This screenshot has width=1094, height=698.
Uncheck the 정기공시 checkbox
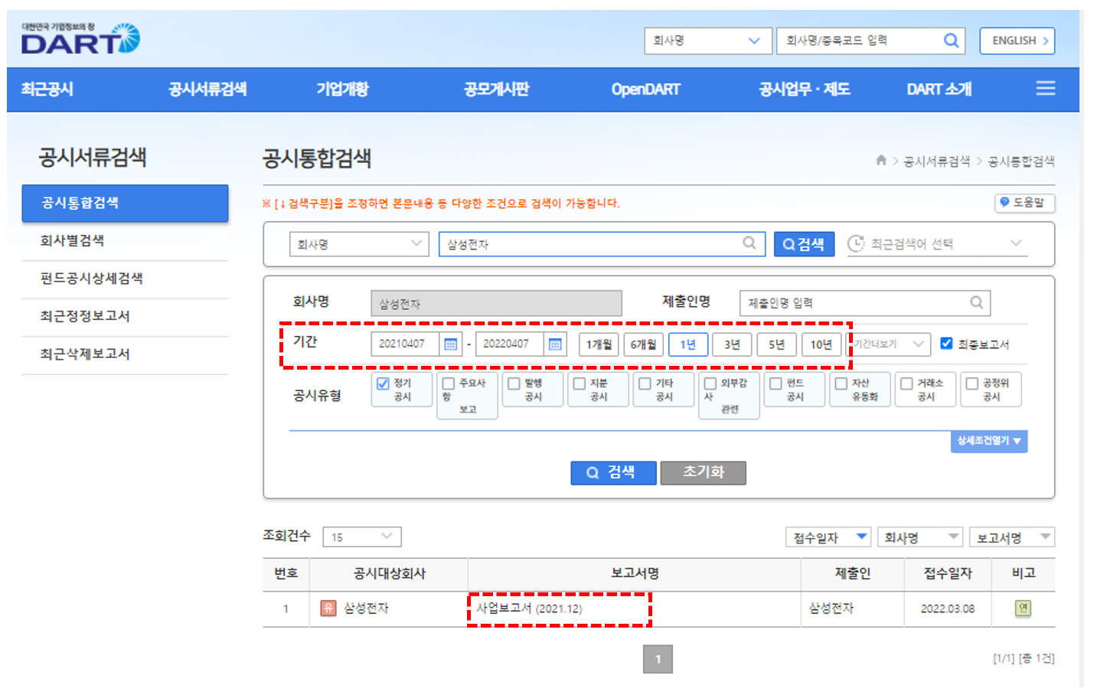click(x=383, y=383)
